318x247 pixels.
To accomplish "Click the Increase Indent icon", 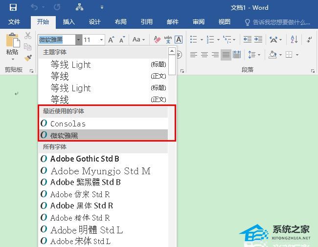I will pyautogui.click(x=258, y=39).
